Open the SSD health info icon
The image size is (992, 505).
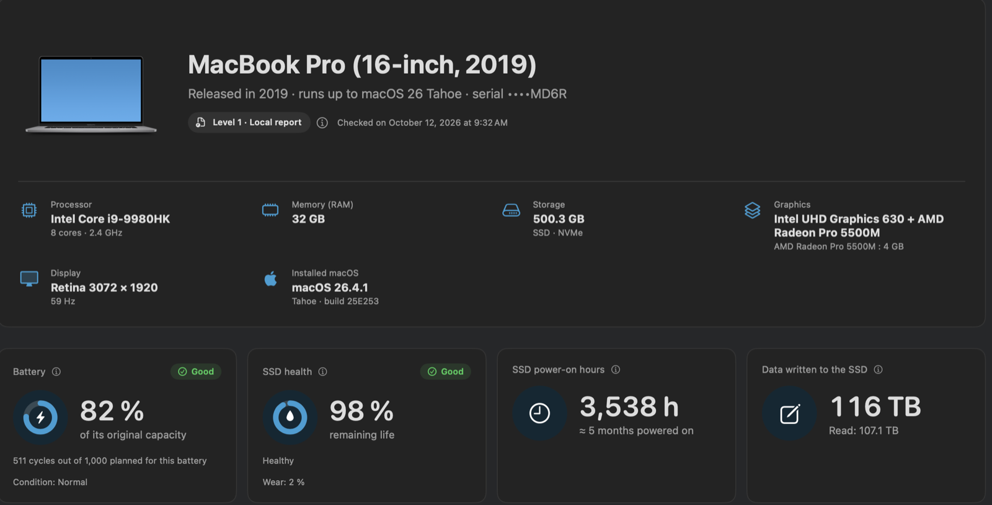322,372
